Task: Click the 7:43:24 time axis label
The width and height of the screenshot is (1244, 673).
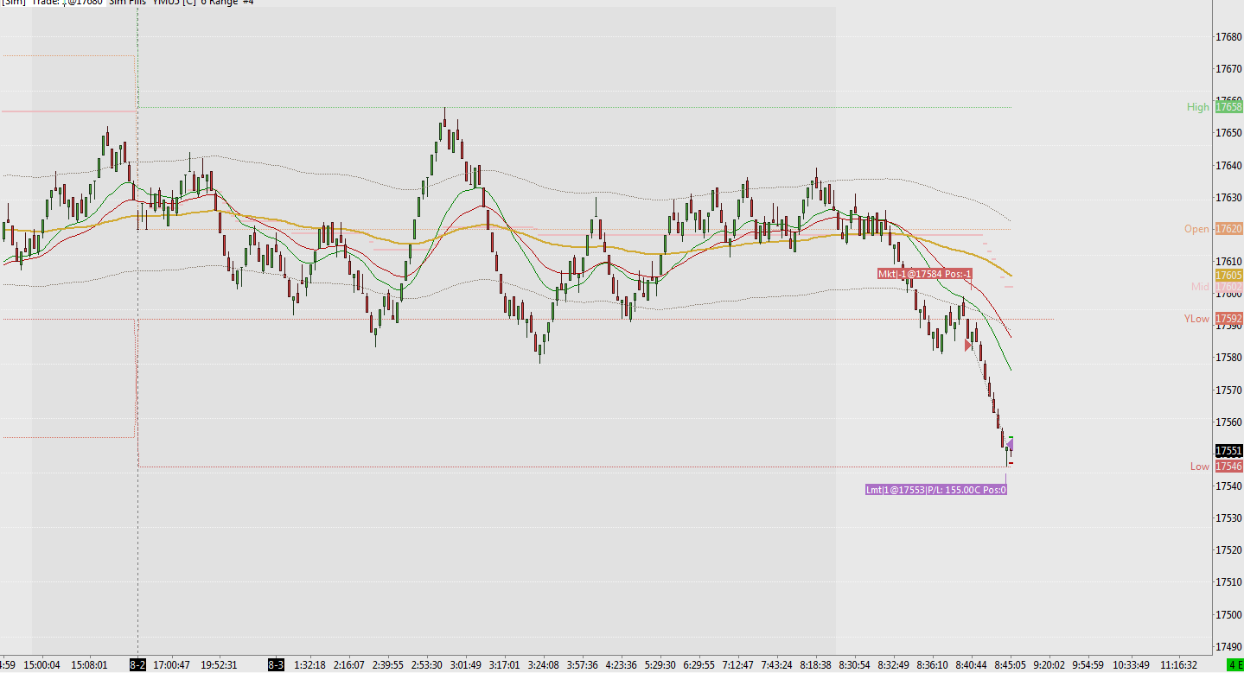Action: pos(776,665)
